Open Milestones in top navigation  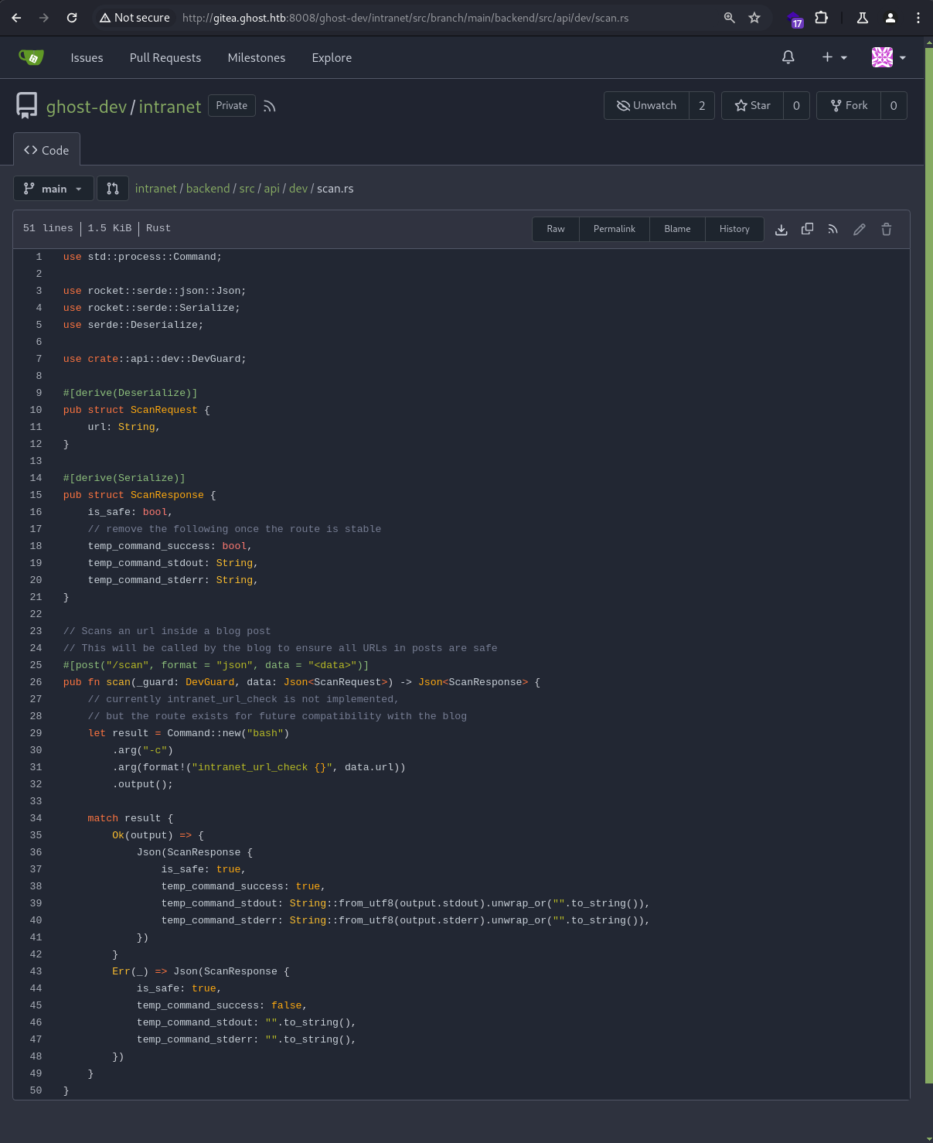coord(257,58)
